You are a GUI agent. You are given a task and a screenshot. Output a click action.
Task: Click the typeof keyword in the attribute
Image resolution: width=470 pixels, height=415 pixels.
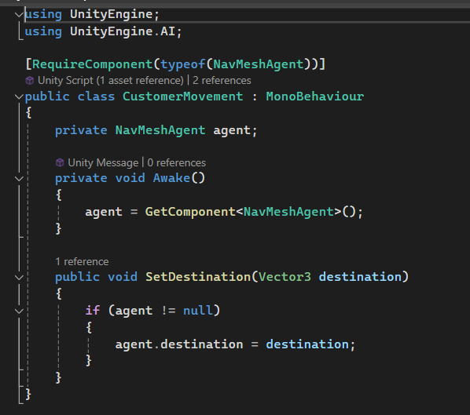[x=183, y=64]
